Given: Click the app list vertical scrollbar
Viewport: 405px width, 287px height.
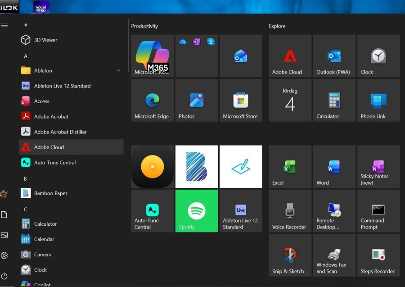Looking at the screenshot, I should tap(128, 46).
